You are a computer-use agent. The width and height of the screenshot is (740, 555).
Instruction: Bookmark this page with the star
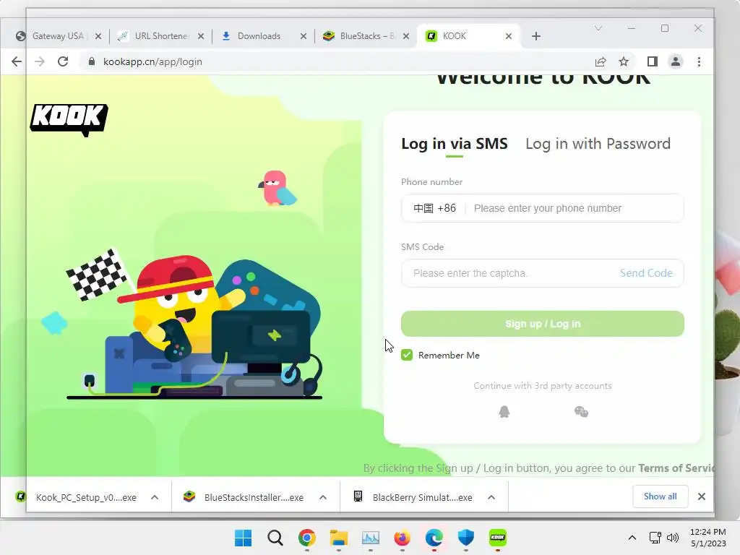[x=624, y=62]
